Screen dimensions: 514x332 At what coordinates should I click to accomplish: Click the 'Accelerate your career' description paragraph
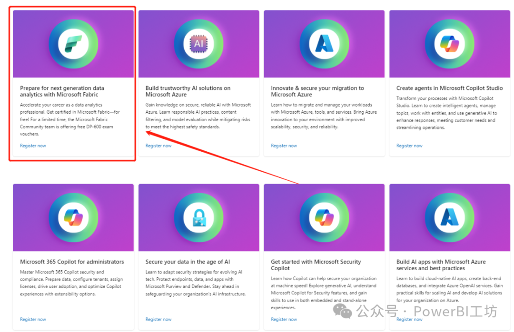pyautogui.click(x=70, y=120)
